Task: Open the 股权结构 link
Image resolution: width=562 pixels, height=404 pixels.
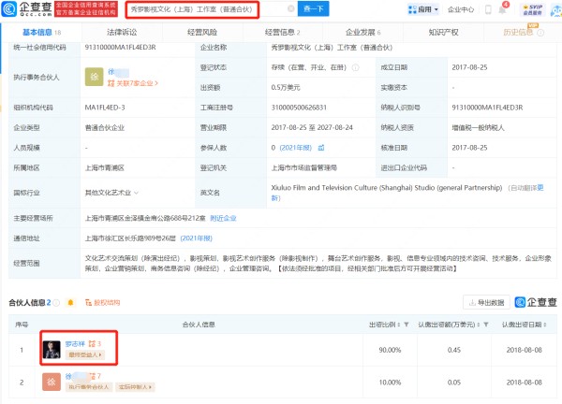Action: coord(102,303)
